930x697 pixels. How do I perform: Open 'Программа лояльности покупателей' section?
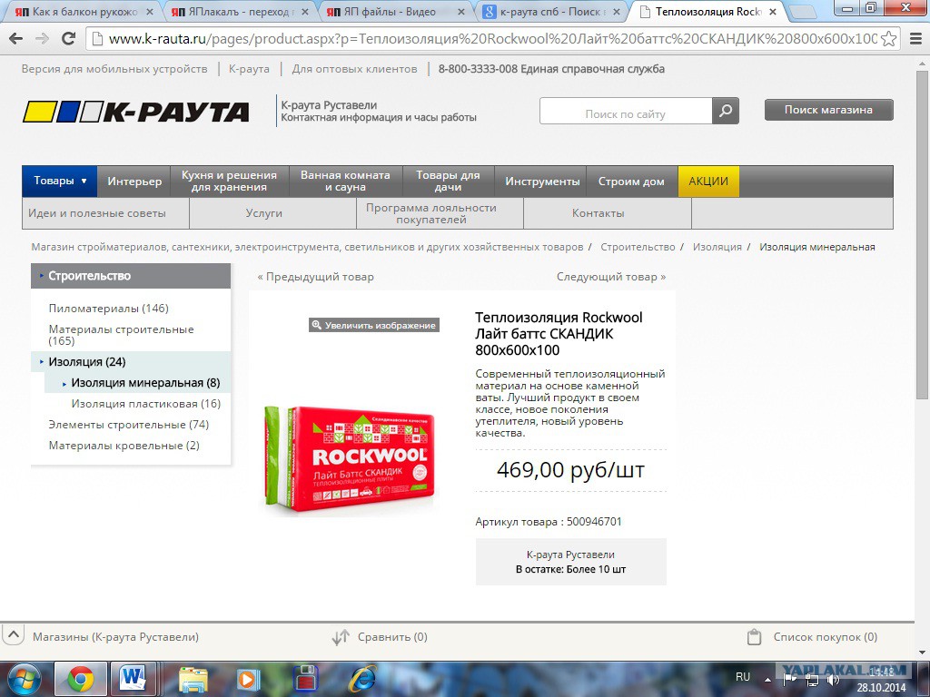coord(440,213)
